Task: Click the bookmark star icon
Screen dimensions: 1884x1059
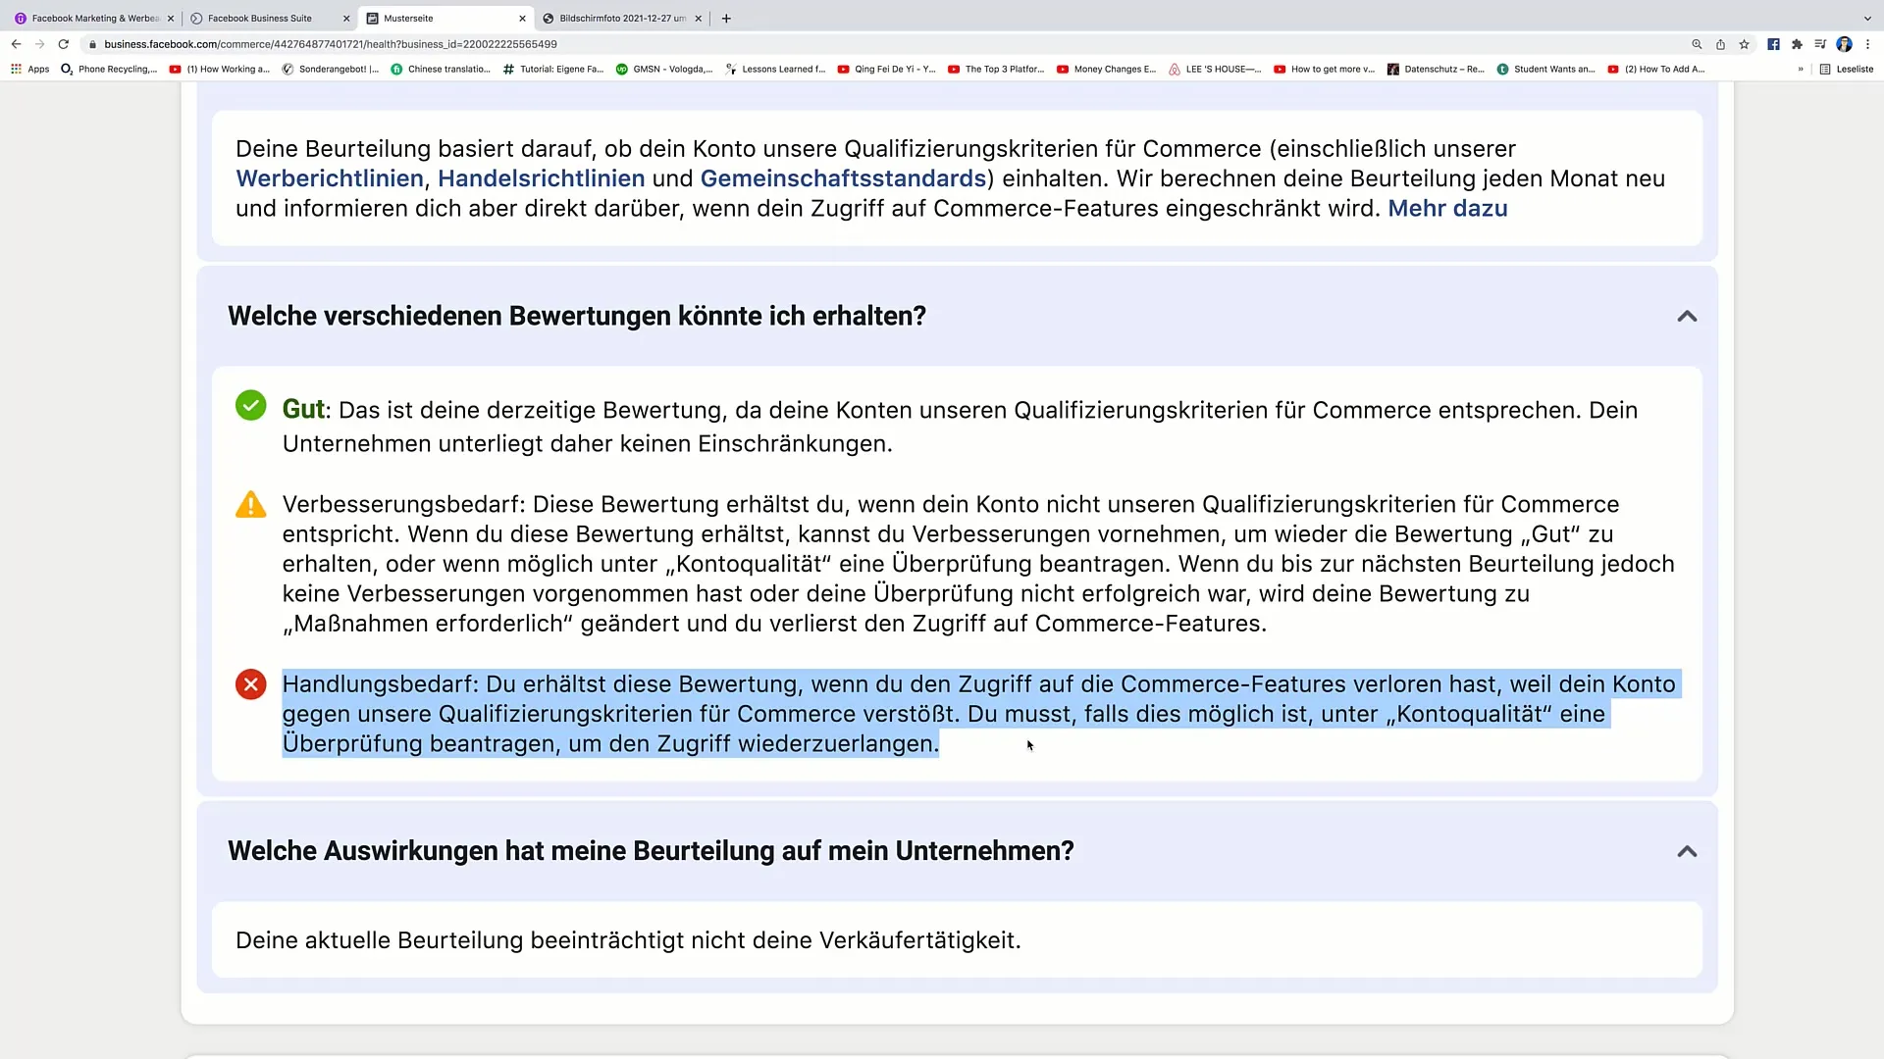Action: 1744,44
